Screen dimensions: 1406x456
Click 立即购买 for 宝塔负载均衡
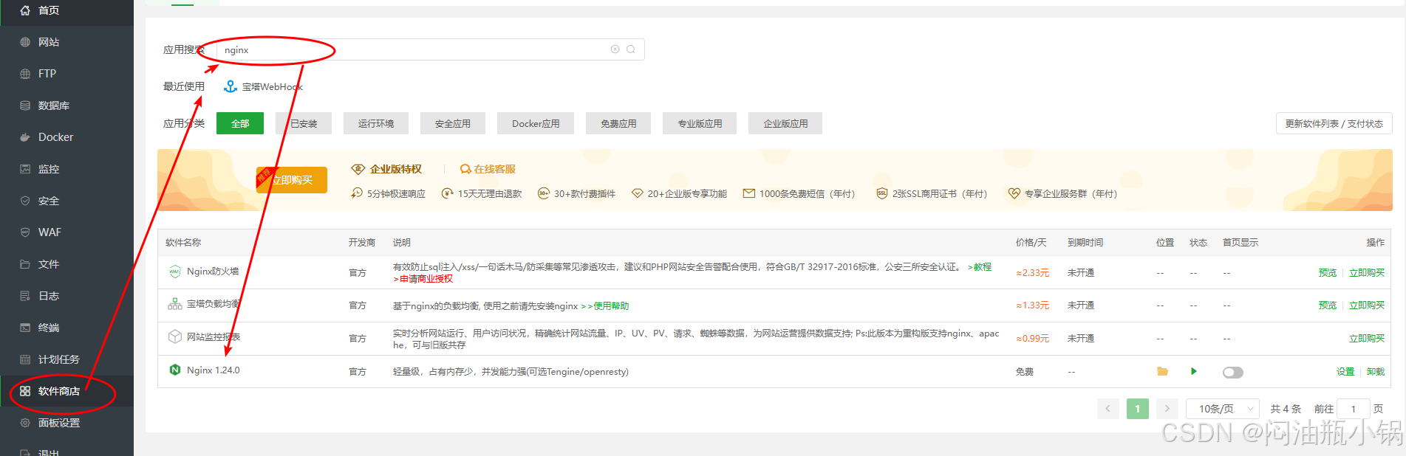tap(1367, 305)
